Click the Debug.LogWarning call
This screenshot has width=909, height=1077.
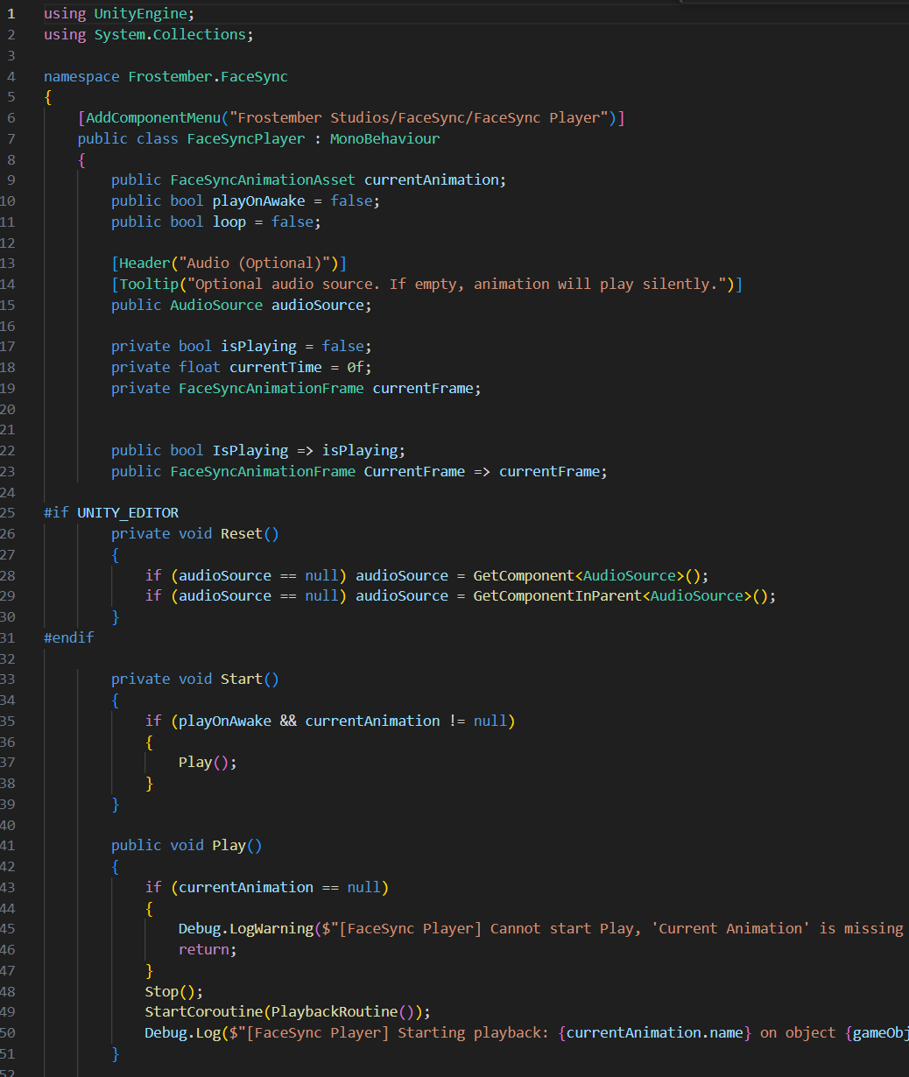[246, 928]
